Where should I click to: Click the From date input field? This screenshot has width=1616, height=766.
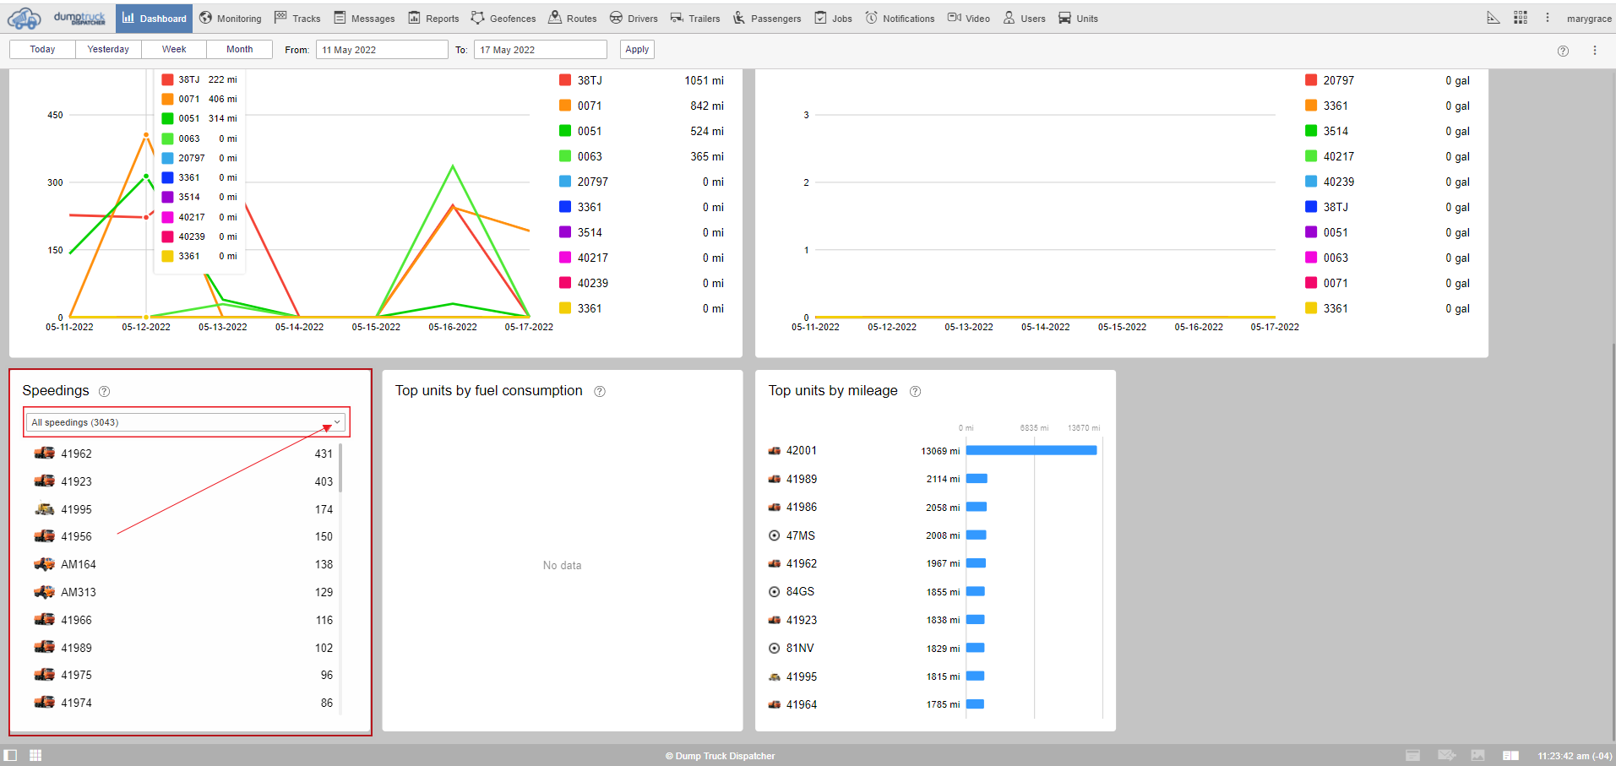coord(382,50)
